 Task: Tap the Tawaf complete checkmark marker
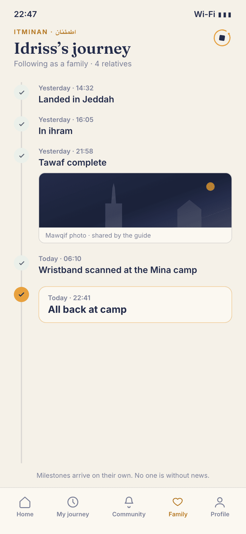pos(21,156)
